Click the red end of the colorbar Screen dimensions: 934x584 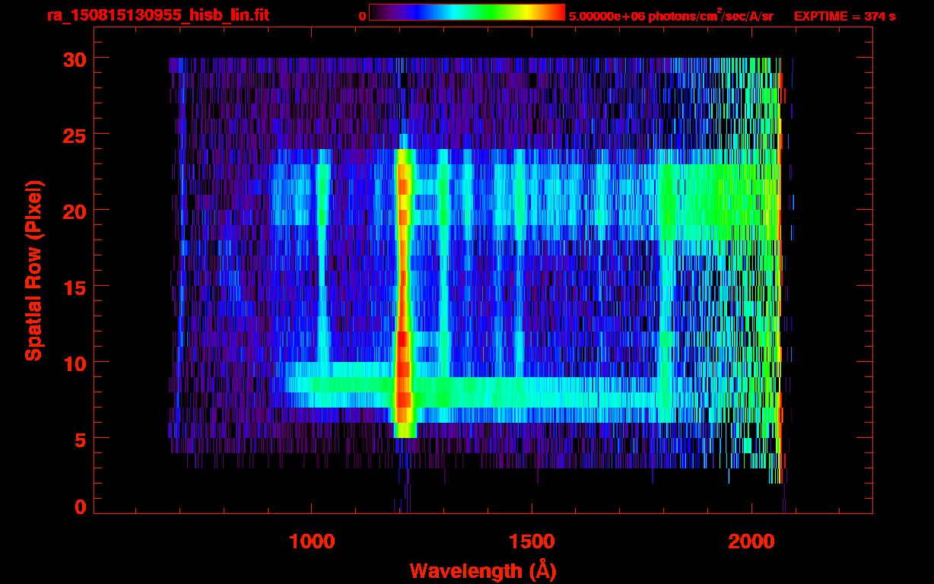(x=556, y=13)
